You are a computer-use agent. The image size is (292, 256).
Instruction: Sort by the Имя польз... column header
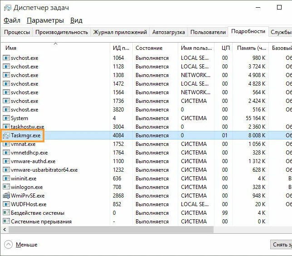[196, 48]
